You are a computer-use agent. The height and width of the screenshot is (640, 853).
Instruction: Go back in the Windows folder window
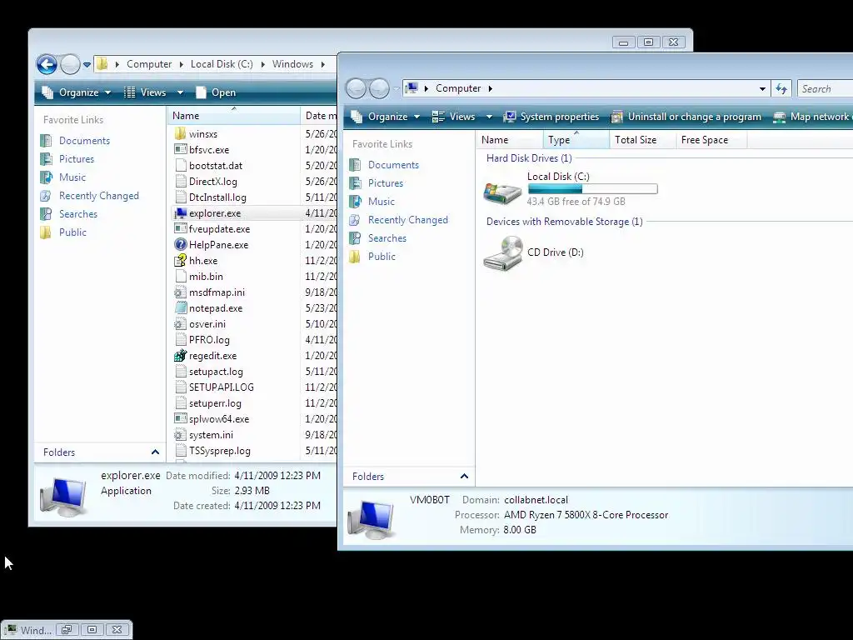pyautogui.click(x=47, y=64)
